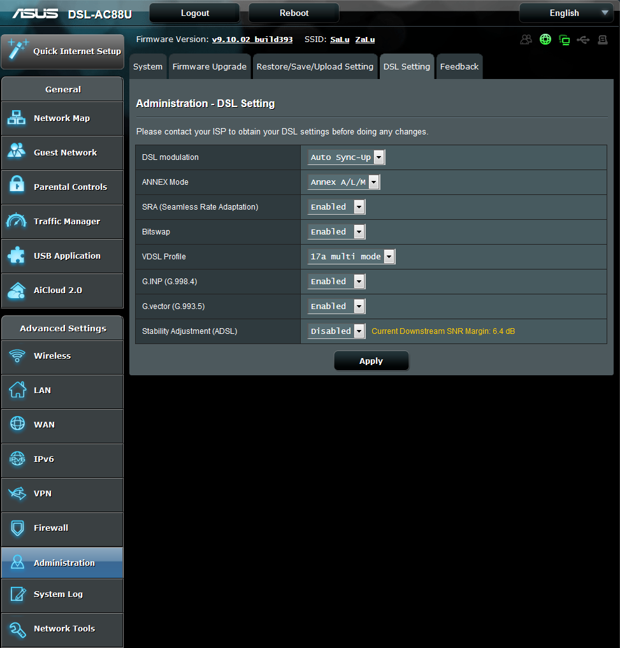Open the English language selector
Screen dimensions: 620x648
[566, 13]
